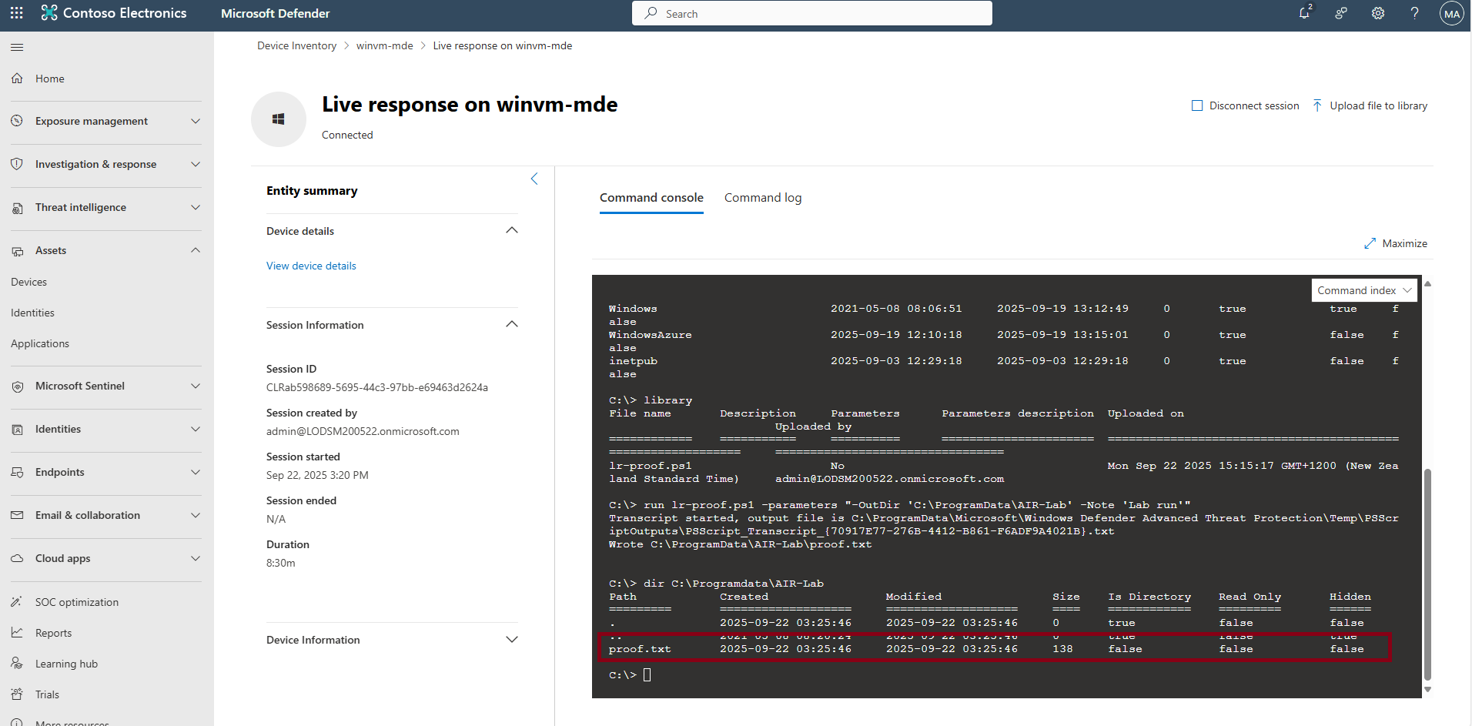Go to Home in navigation
Viewport: 1472px width, 726px height.
click(50, 79)
